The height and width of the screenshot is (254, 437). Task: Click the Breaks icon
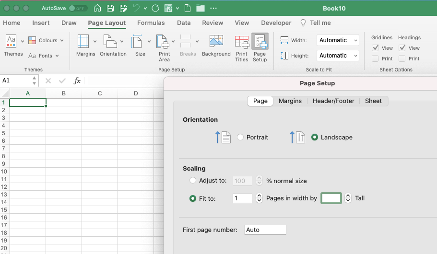point(185,41)
